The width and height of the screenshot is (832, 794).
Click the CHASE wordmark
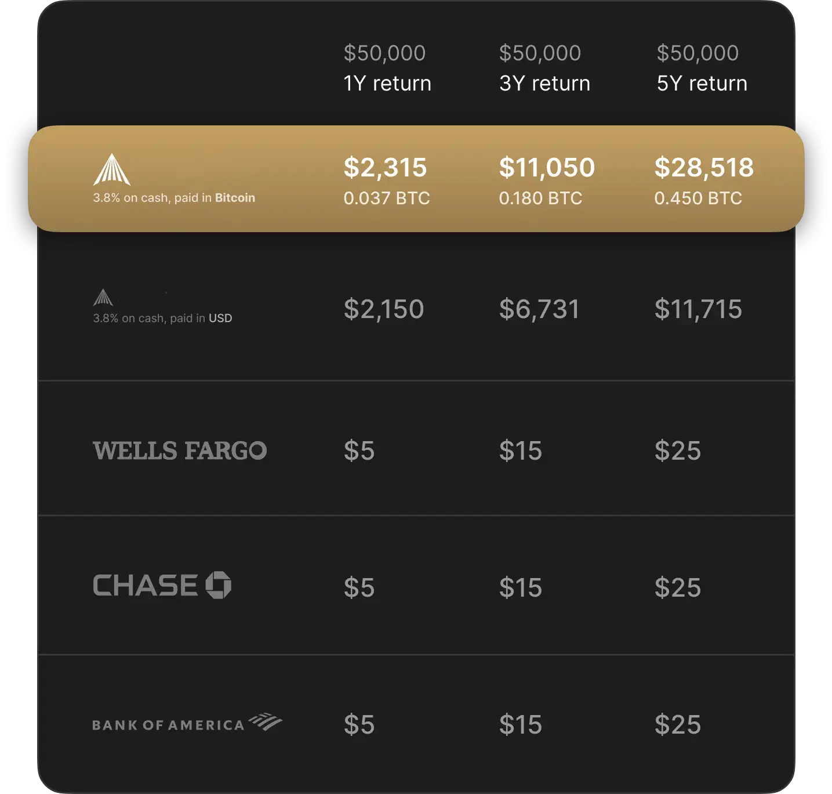click(146, 586)
